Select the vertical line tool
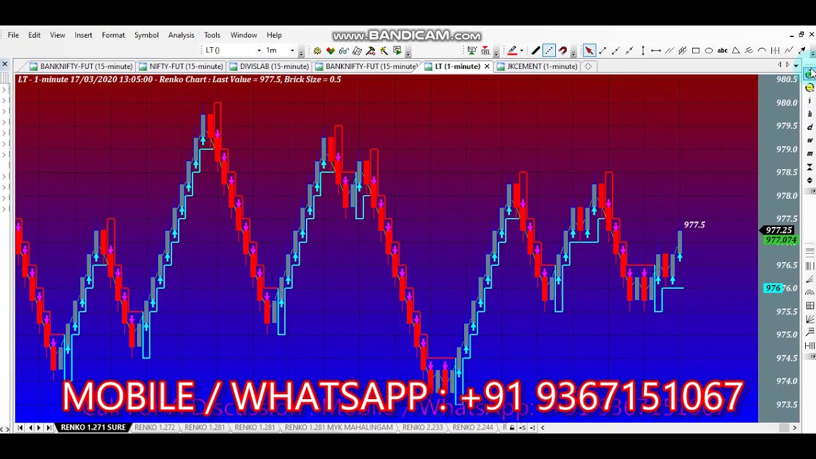The height and width of the screenshot is (459, 816). [x=643, y=50]
